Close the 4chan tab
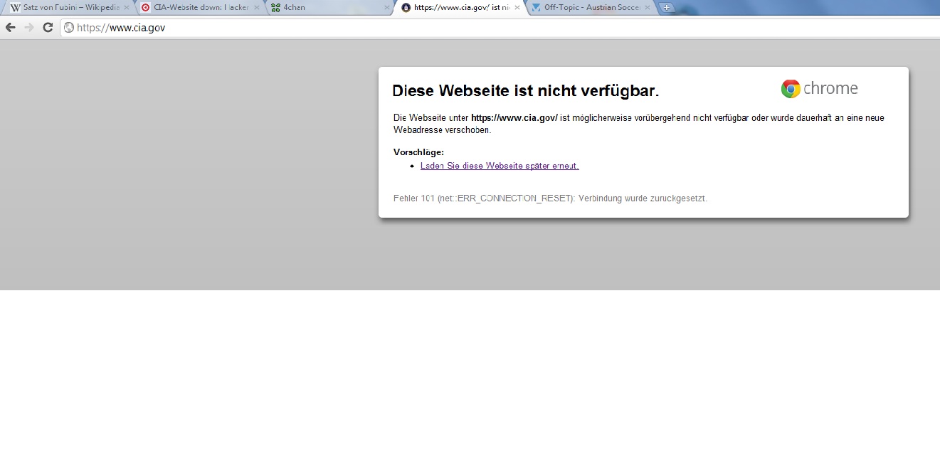Viewport: 940px width, 461px height. [x=387, y=8]
